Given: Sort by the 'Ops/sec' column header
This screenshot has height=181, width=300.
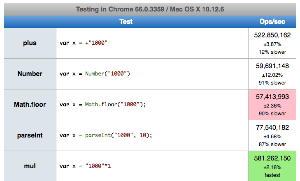Looking at the screenshot, I should (272, 22).
